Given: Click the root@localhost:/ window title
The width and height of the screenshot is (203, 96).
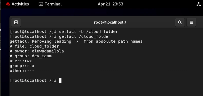Looking at the screenshot, I should coord(110,22).
